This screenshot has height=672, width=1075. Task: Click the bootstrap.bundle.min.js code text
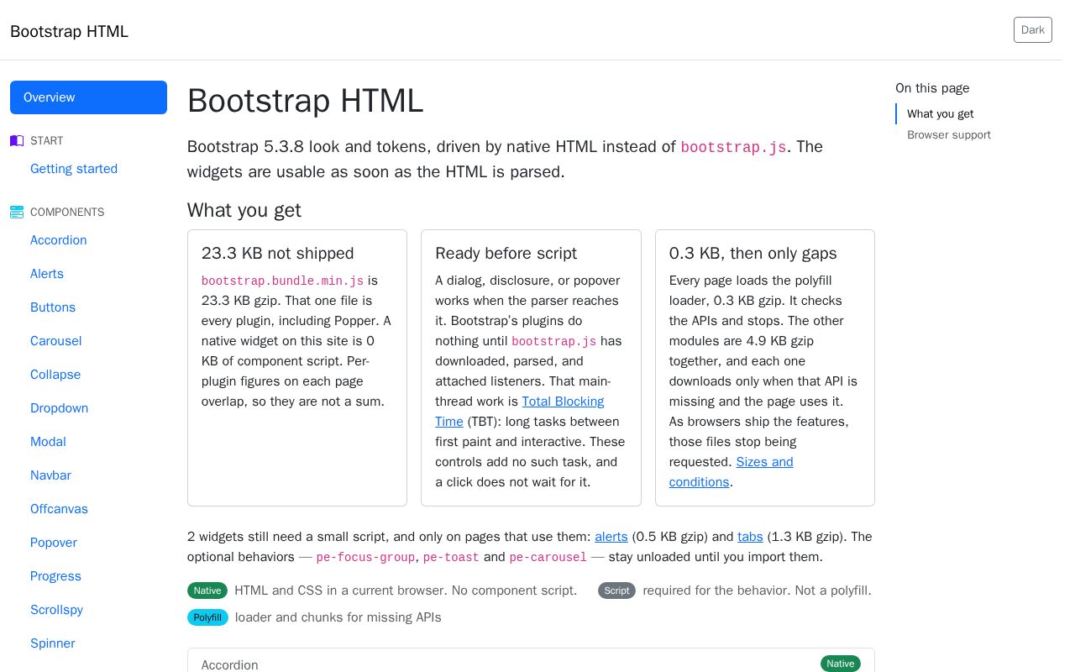[283, 281]
